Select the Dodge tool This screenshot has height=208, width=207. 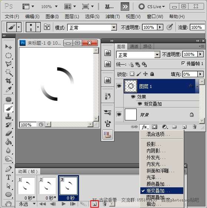(x=9, y=159)
